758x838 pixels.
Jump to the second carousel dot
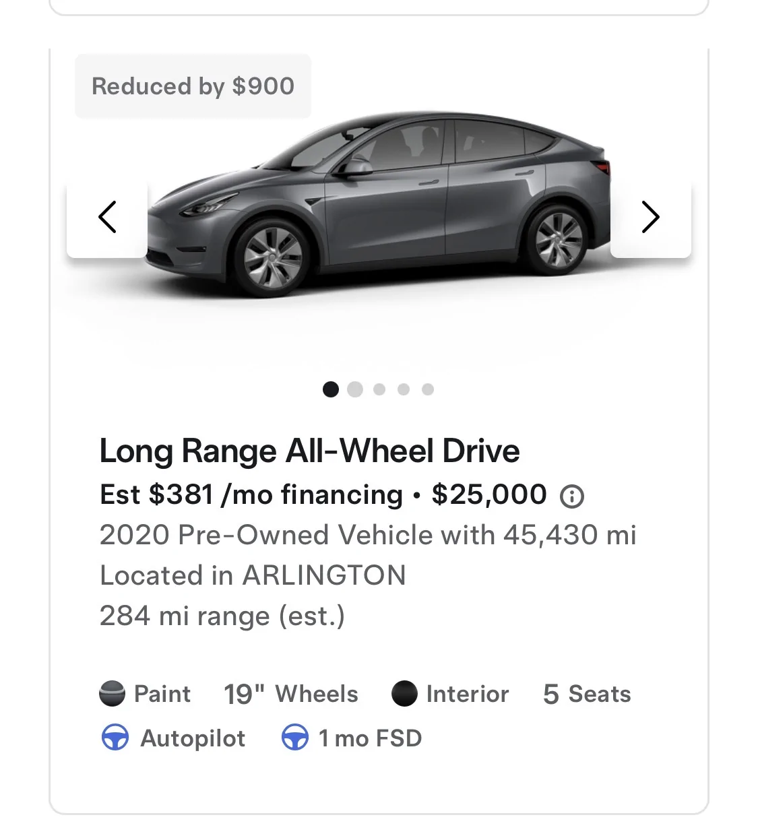pos(355,389)
